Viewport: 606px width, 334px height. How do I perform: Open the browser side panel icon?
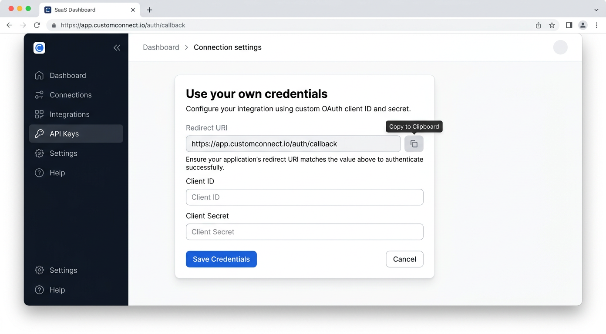coord(569,25)
